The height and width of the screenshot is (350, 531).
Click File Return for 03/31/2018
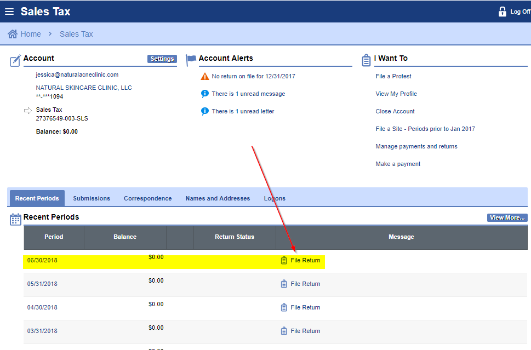pyautogui.click(x=305, y=331)
